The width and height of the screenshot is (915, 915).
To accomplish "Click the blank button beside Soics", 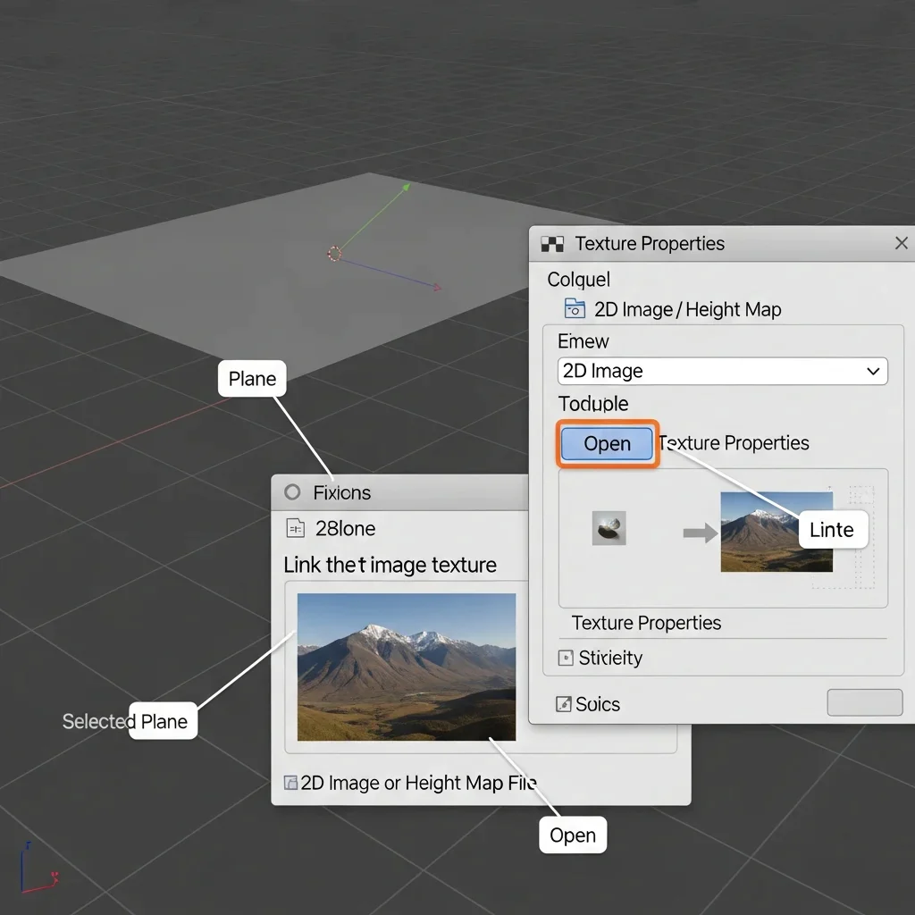I will (x=865, y=702).
